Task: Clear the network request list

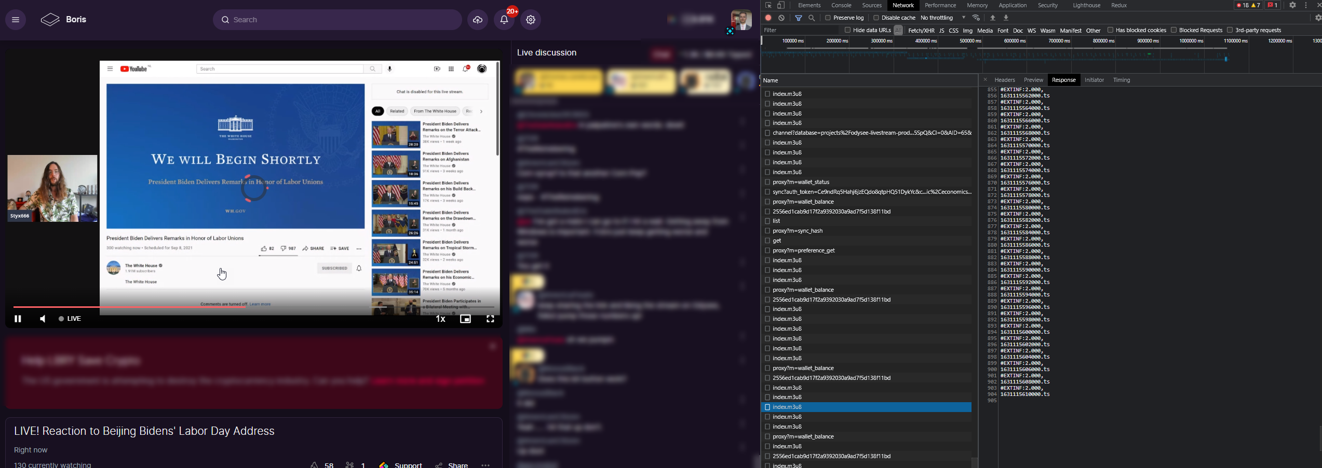Action: (781, 17)
